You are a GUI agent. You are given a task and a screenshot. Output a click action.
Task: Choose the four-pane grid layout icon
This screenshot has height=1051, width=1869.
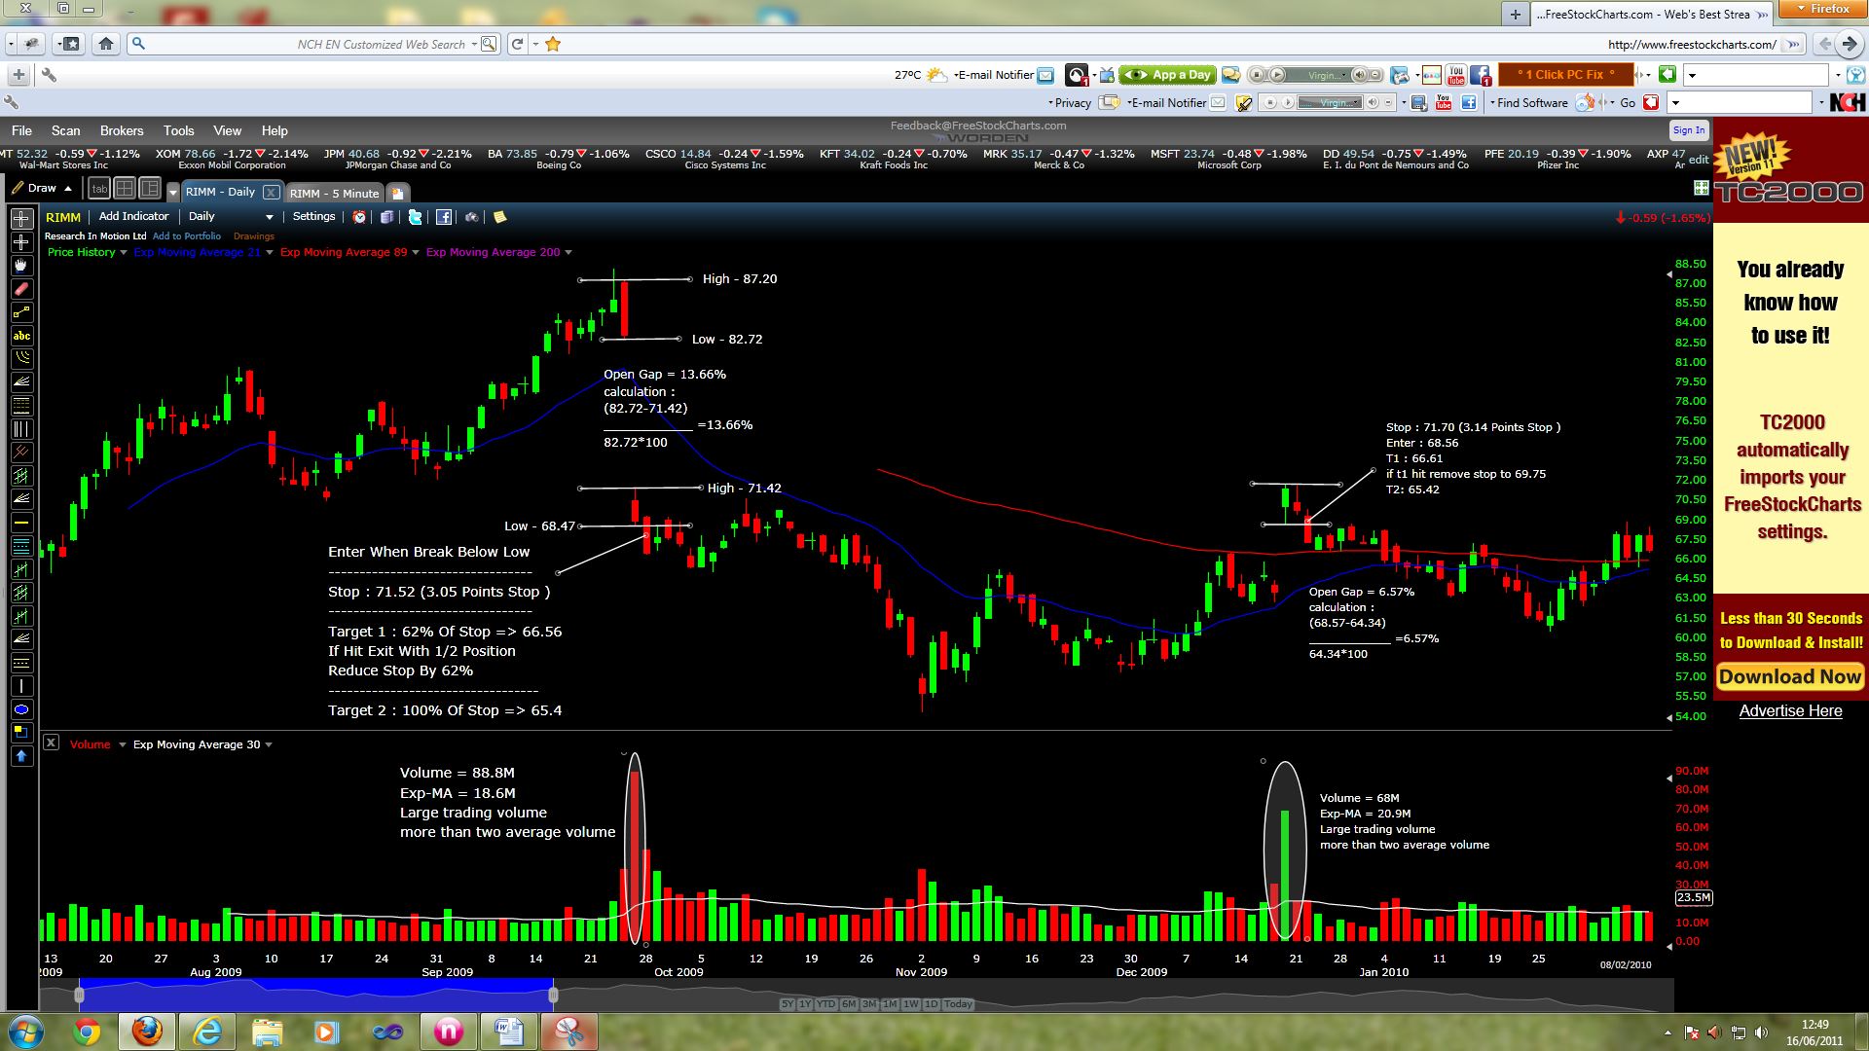point(125,189)
